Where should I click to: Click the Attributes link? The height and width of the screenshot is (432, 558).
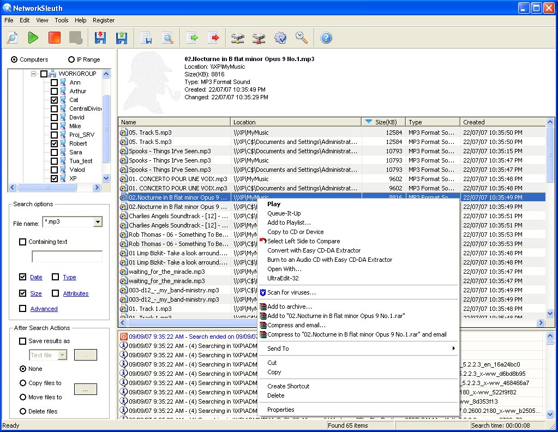pos(75,293)
